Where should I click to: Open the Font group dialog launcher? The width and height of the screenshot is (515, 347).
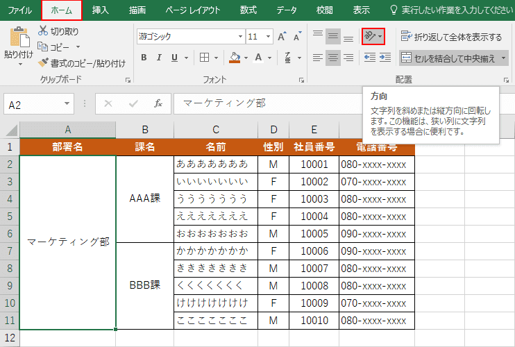(301, 80)
